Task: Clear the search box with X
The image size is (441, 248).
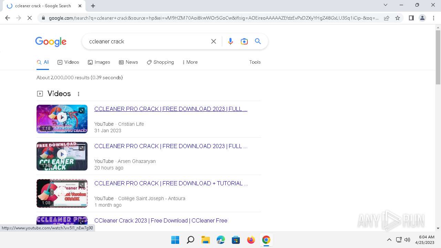Action: [214, 41]
